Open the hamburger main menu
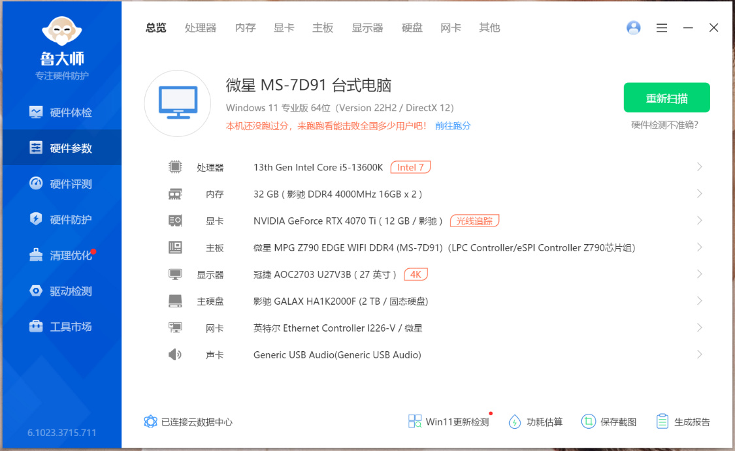The image size is (735, 451). (662, 28)
